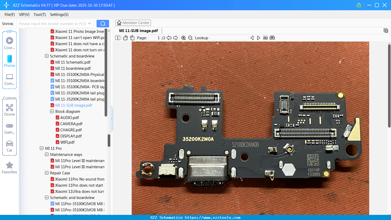Click the blue search magnifier button
391x220 pixels.
pos(103,23)
